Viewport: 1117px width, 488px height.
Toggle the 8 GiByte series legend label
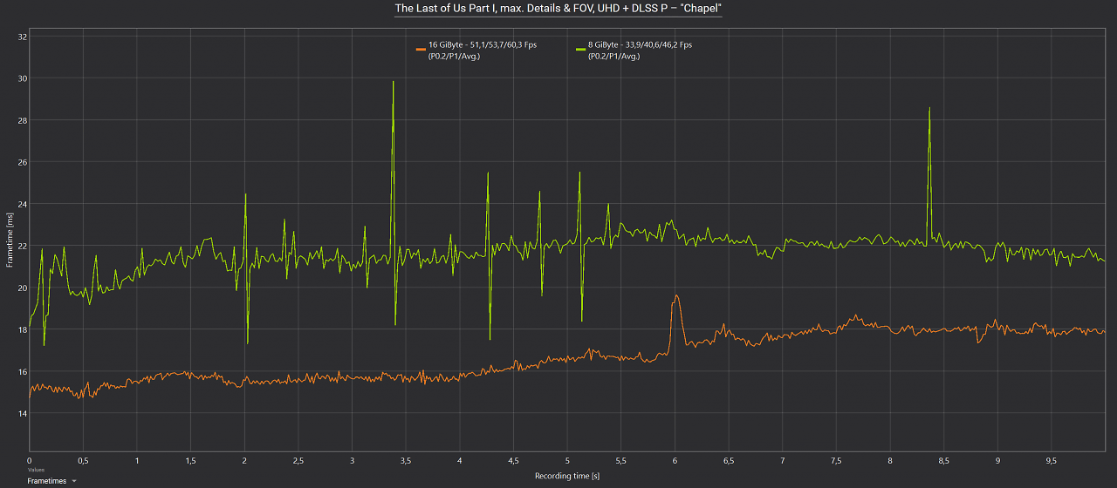pos(640,50)
